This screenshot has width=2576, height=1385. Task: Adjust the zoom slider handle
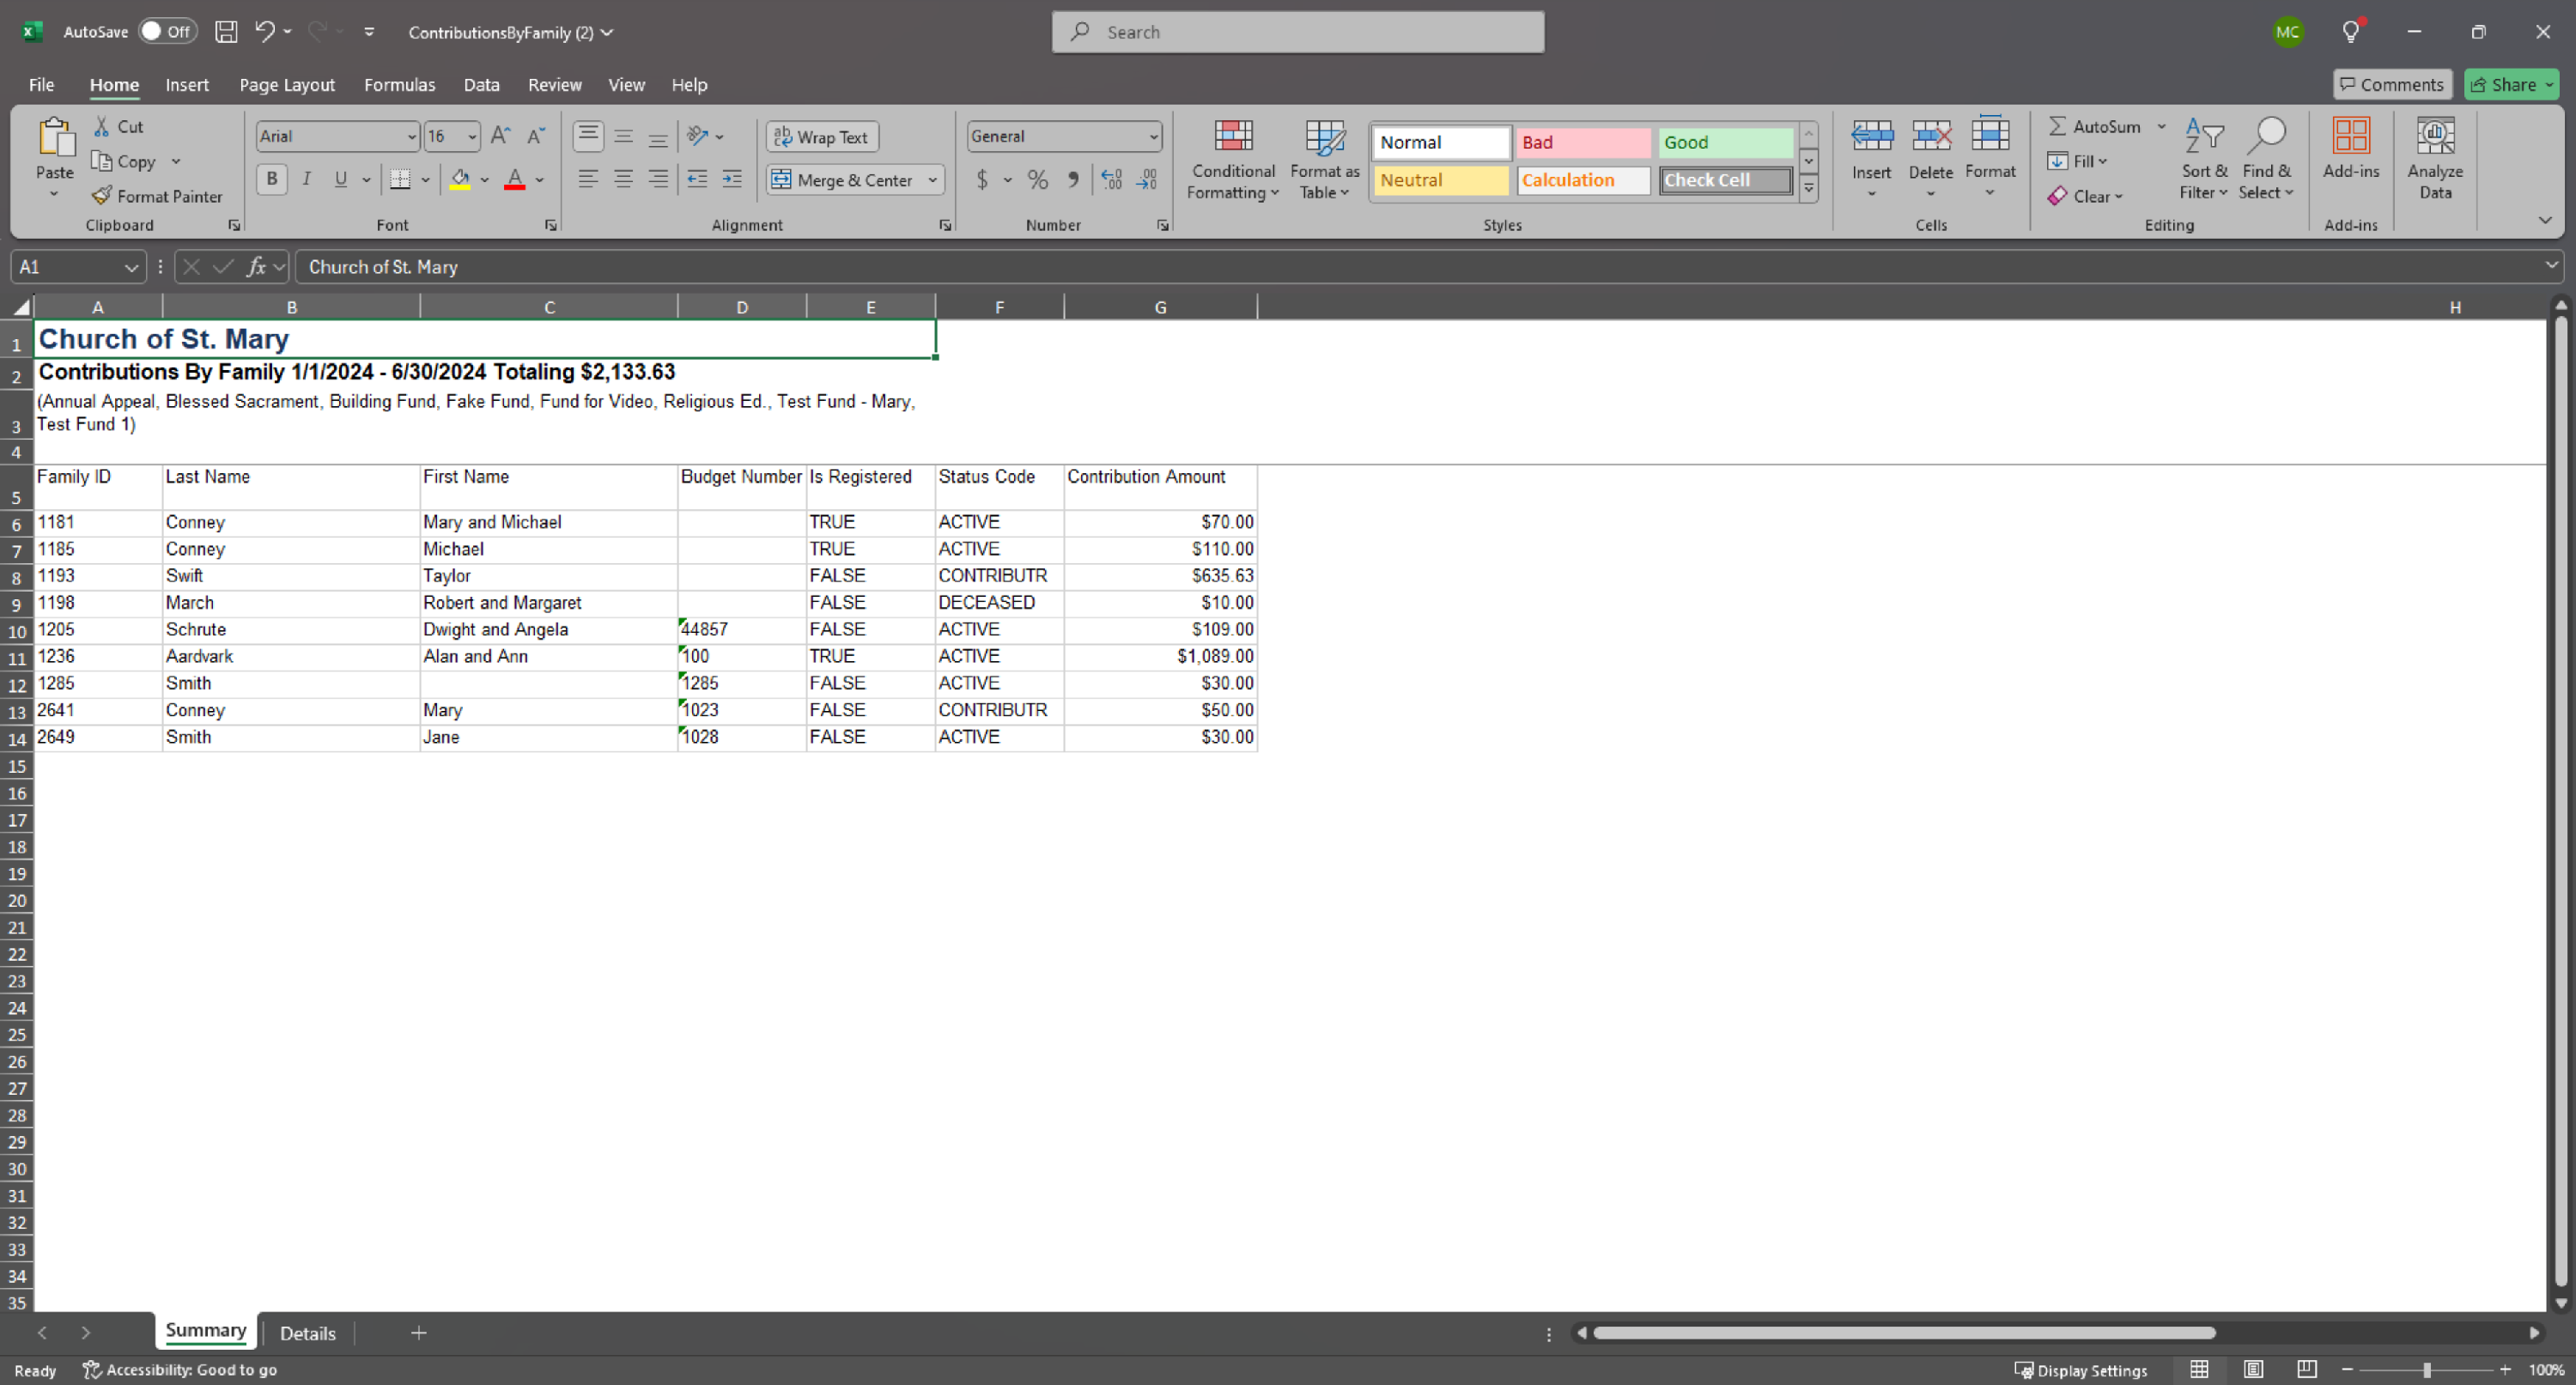pyautogui.click(x=2427, y=1370)
